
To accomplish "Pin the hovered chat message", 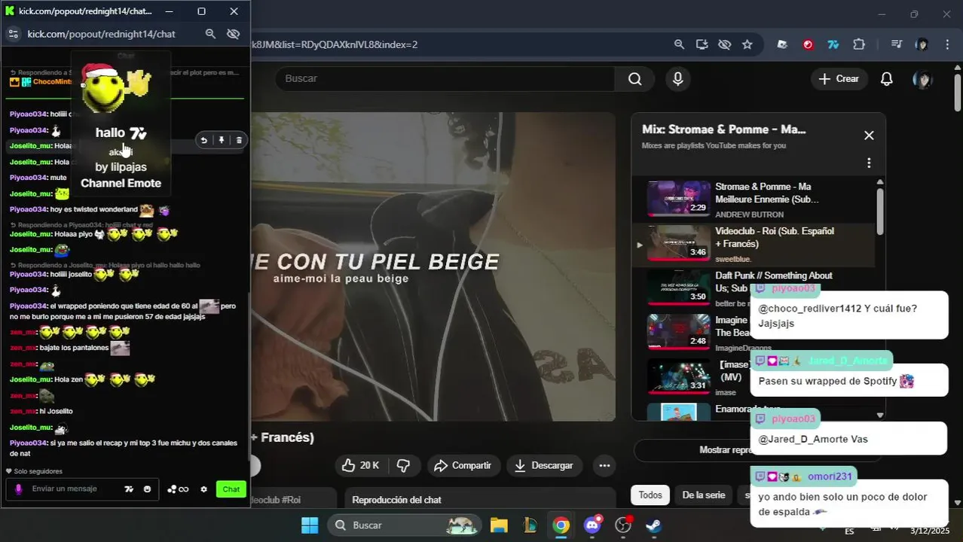I will click(x=222, y=140).
